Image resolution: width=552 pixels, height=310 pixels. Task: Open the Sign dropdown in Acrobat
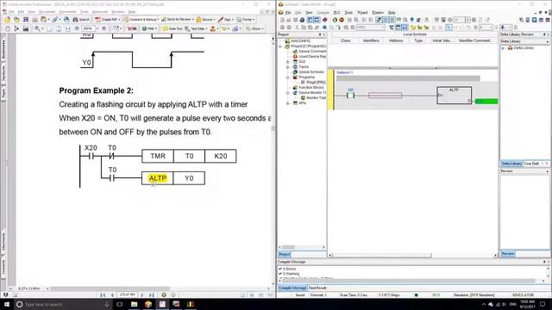point(225,20)
